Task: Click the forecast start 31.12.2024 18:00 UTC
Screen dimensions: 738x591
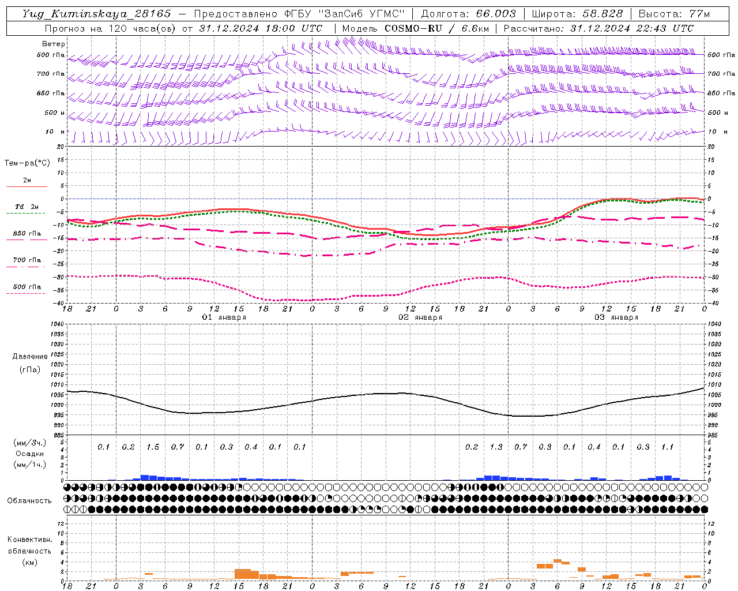Action: (x=261, y=28)
